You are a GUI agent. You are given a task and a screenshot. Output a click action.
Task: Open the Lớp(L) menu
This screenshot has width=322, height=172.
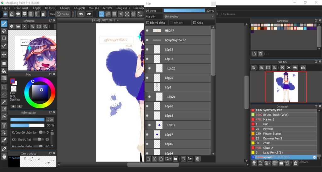coord(37,8)
